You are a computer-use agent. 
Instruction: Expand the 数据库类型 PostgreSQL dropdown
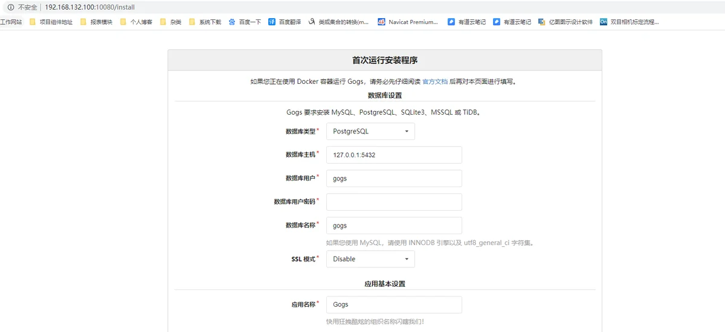[370, 131]
